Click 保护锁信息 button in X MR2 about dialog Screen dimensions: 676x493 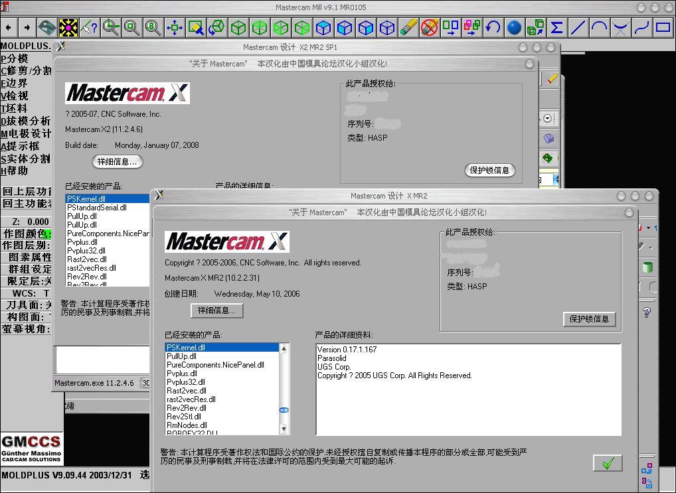(590, 319)
